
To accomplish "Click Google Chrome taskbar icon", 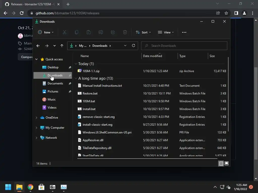I will [x=30, y=187].
